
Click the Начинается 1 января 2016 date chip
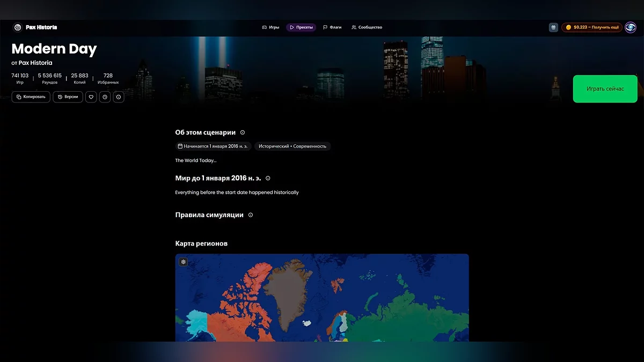click(213, 146)
